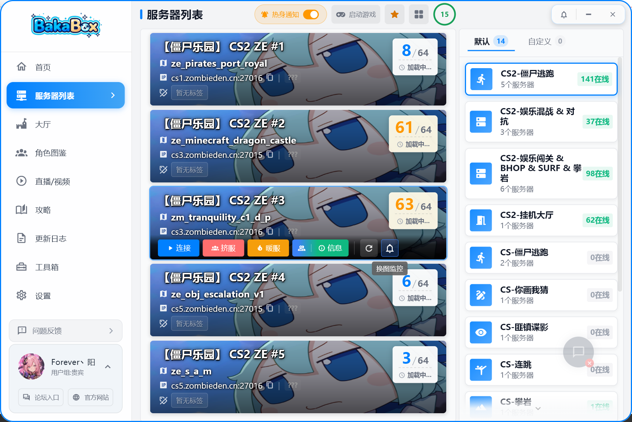Select the CS-僵尸逃跑 group
Viewport: 632px width, 422px height.
541,258
